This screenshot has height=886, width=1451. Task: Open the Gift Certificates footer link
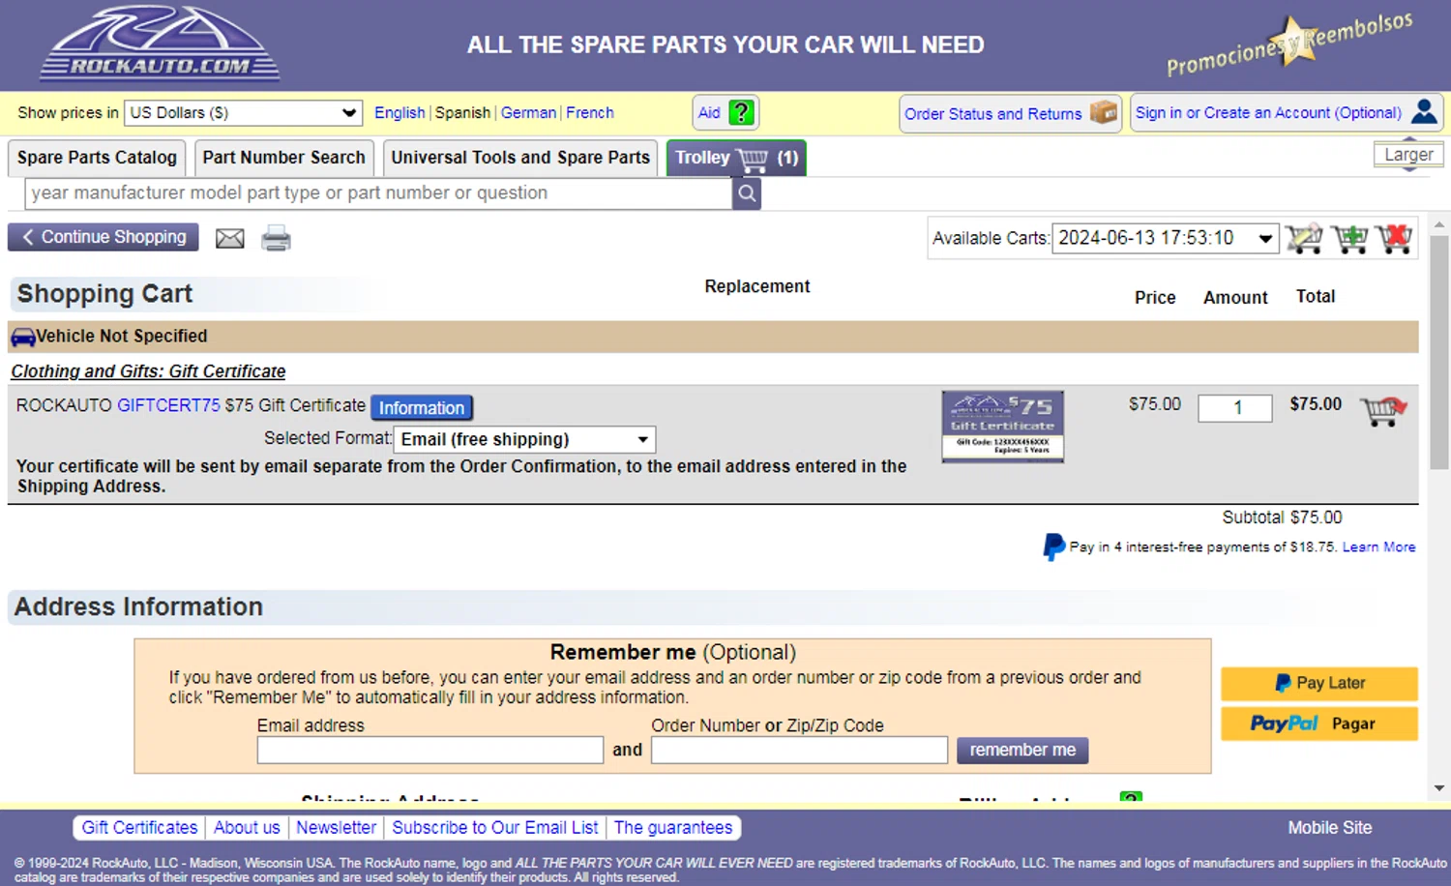tap(139, 828)
